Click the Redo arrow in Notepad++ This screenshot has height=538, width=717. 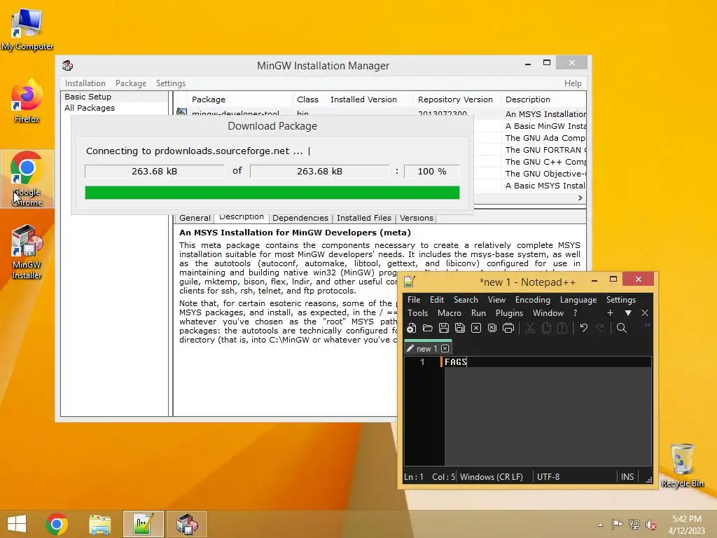(600, 328)
